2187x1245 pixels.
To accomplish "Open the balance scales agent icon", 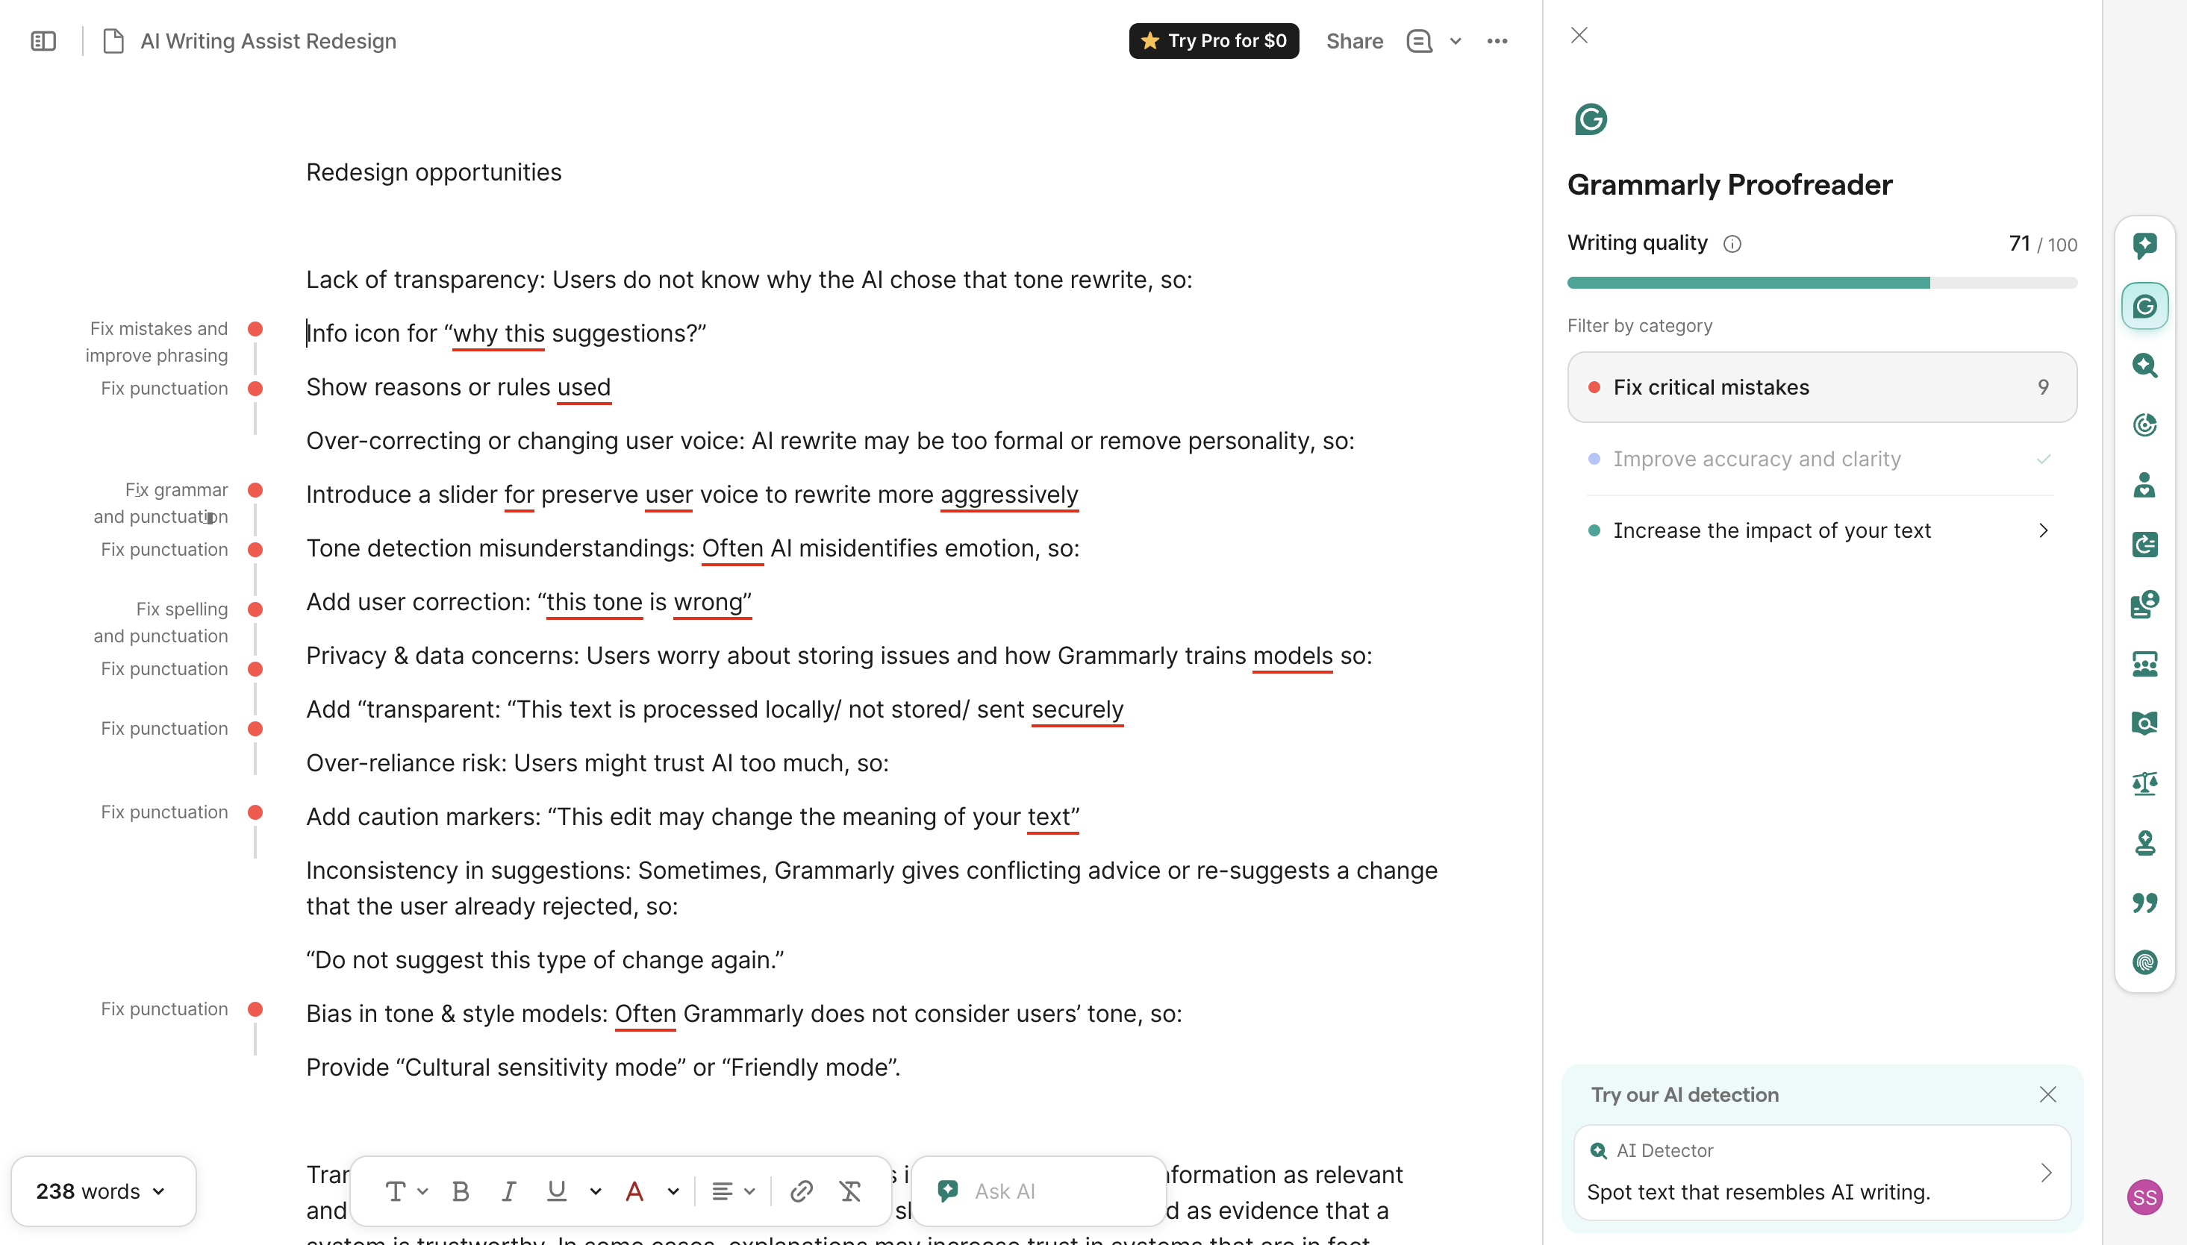I will pos(2144,783).
